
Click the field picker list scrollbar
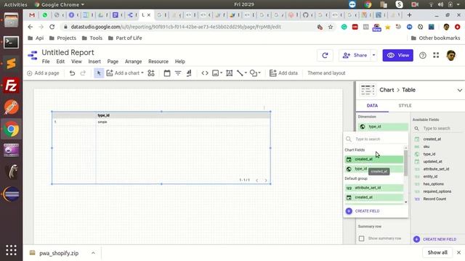pos(405,162)
